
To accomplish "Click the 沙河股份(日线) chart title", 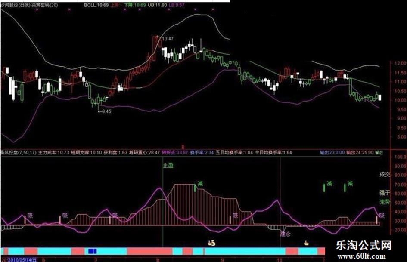I will [x=15, y=5].
